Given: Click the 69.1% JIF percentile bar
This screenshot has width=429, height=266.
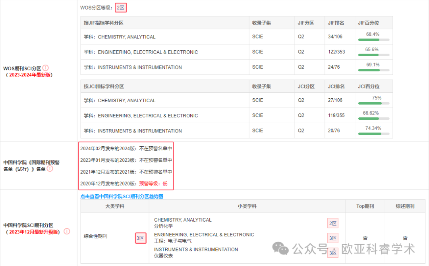Looking at the screenshot, I should 374,70.
